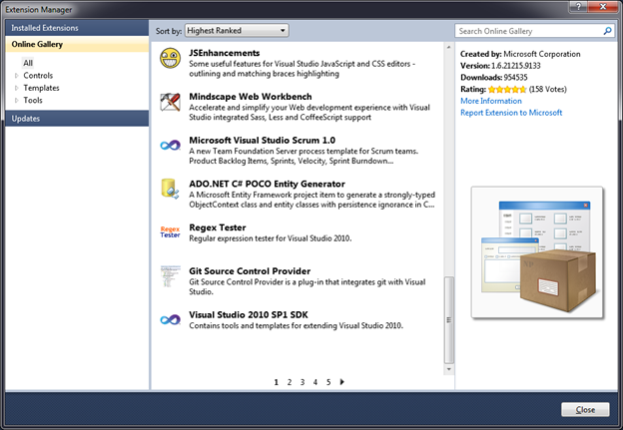
Task: Click the Microsoft Visual Studio Scrum icon
Action: click(170, 146)
